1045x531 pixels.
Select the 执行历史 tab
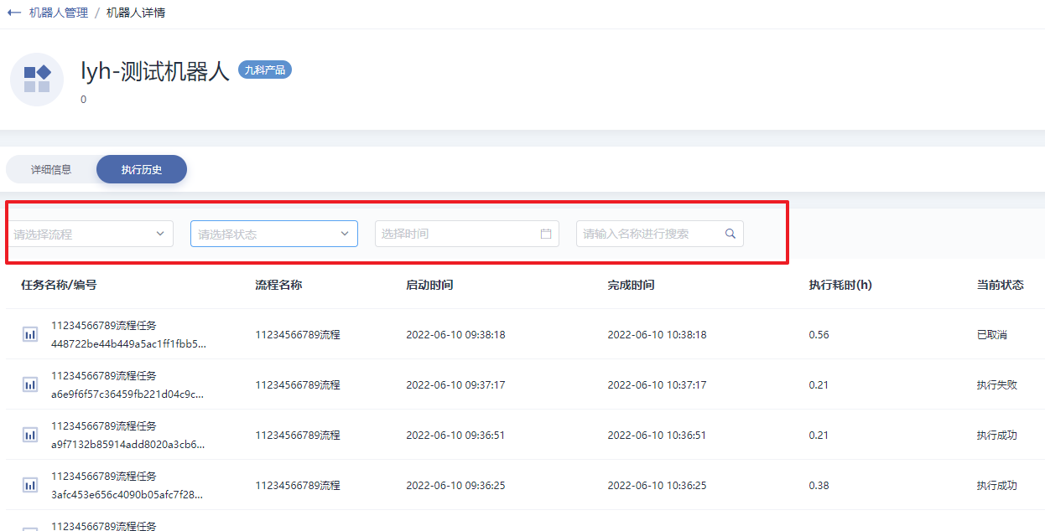coord(142,169)
